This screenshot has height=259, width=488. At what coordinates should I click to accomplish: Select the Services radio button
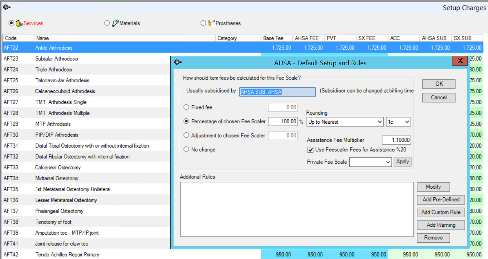click(11, 23)
